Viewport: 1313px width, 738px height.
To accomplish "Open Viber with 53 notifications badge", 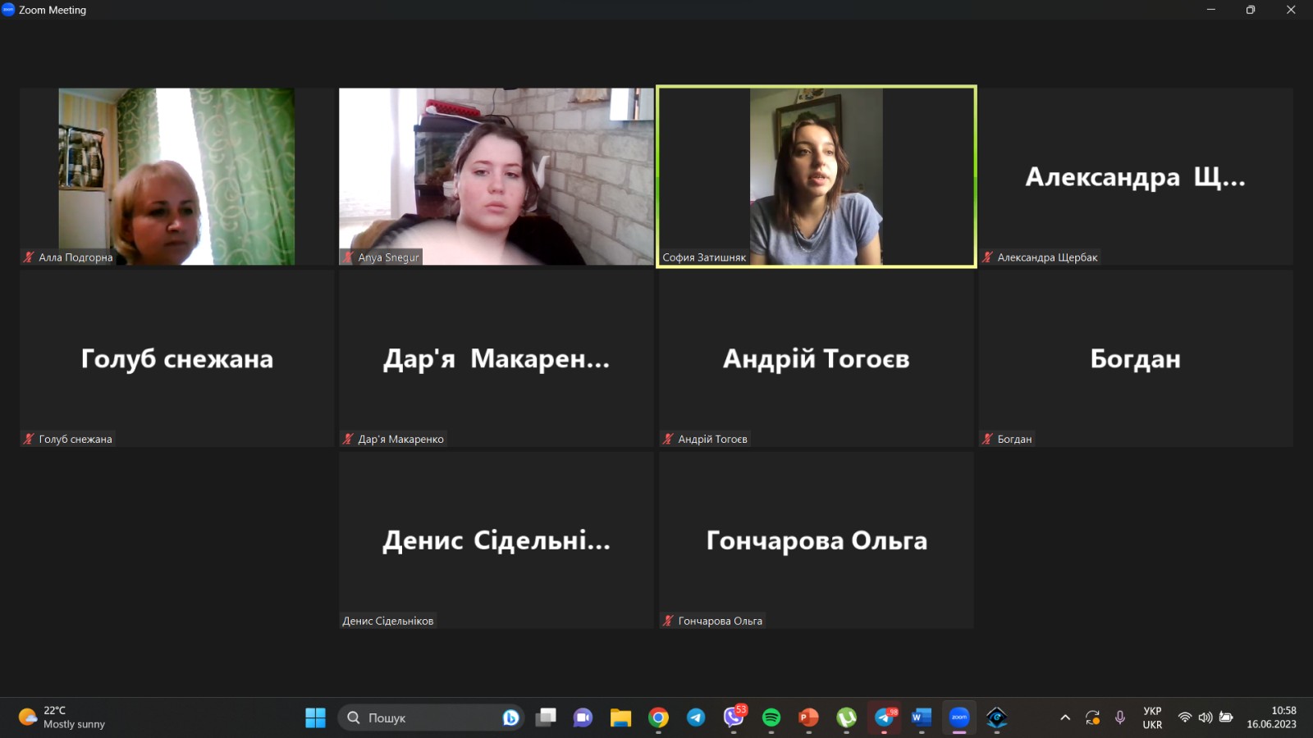I will click(733, 717).
